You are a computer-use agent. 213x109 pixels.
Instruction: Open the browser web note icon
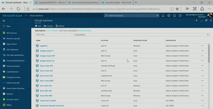pos(195,9)
